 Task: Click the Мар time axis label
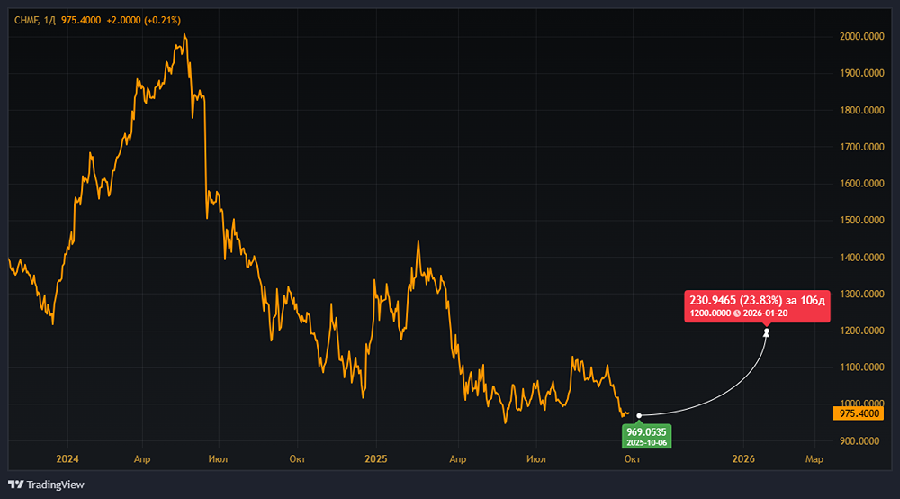[x=814, y=458]
